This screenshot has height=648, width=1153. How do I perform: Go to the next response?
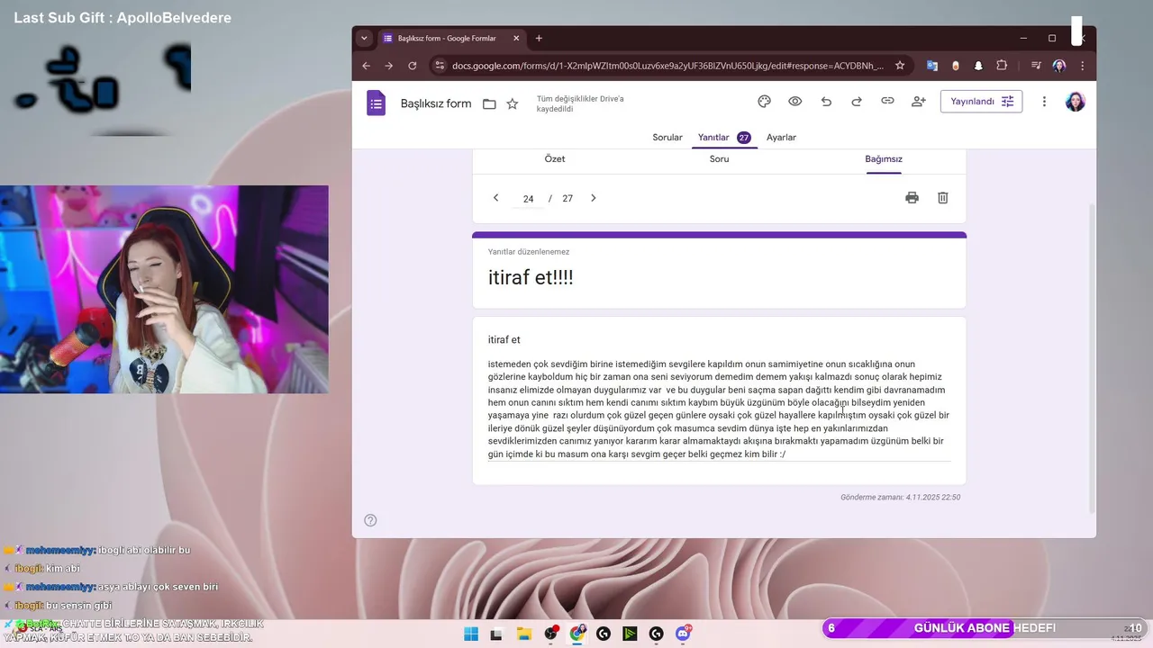click(x=593, y=198)
